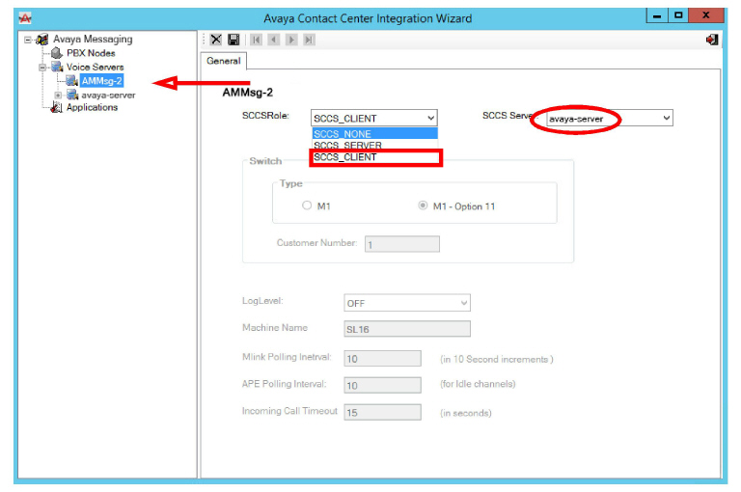The height and width of the screenshot is (492, 741).
Task: Select PBX Nodes in the tree
Action: [91, 53]
